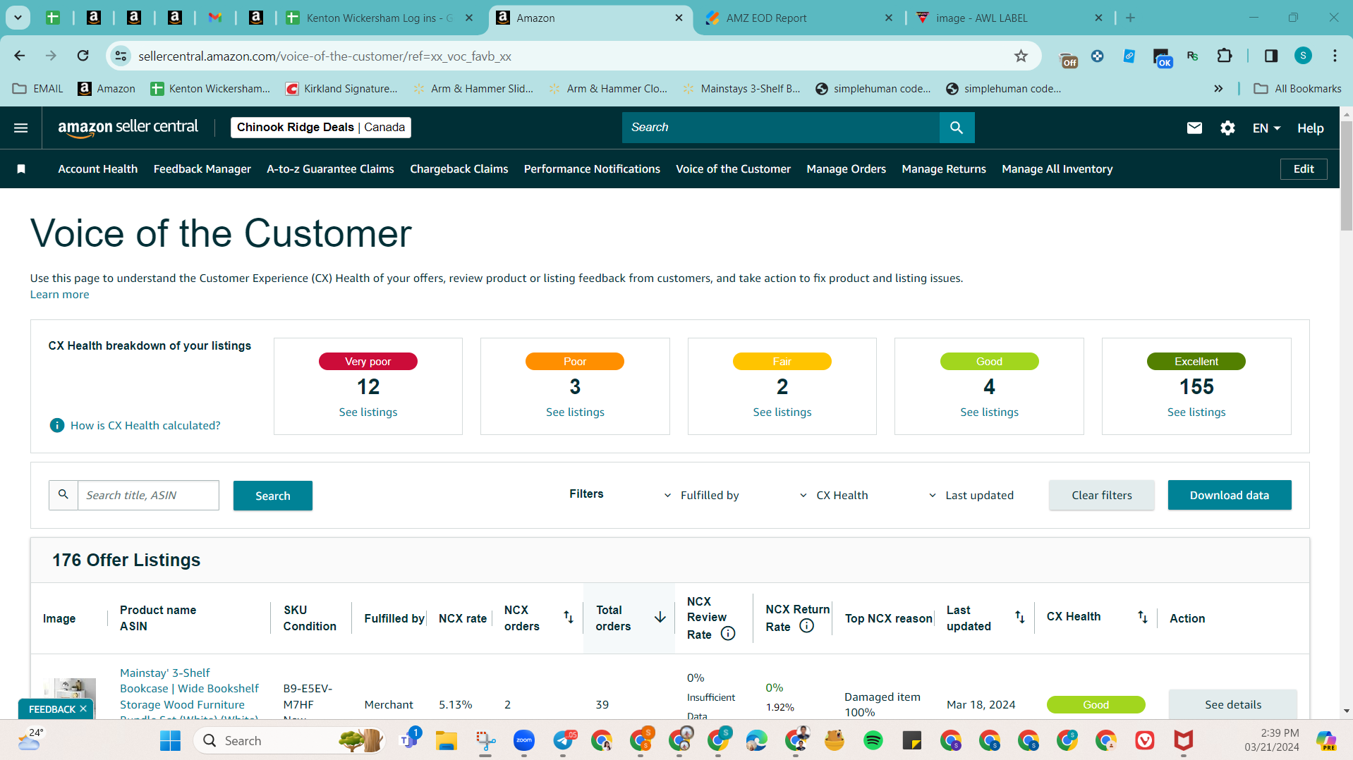Screen dimensions: 1353x760
Task: Show hidden bookmarks with the double chevron
Action: pyautogui.click(x=1218, y=88)
